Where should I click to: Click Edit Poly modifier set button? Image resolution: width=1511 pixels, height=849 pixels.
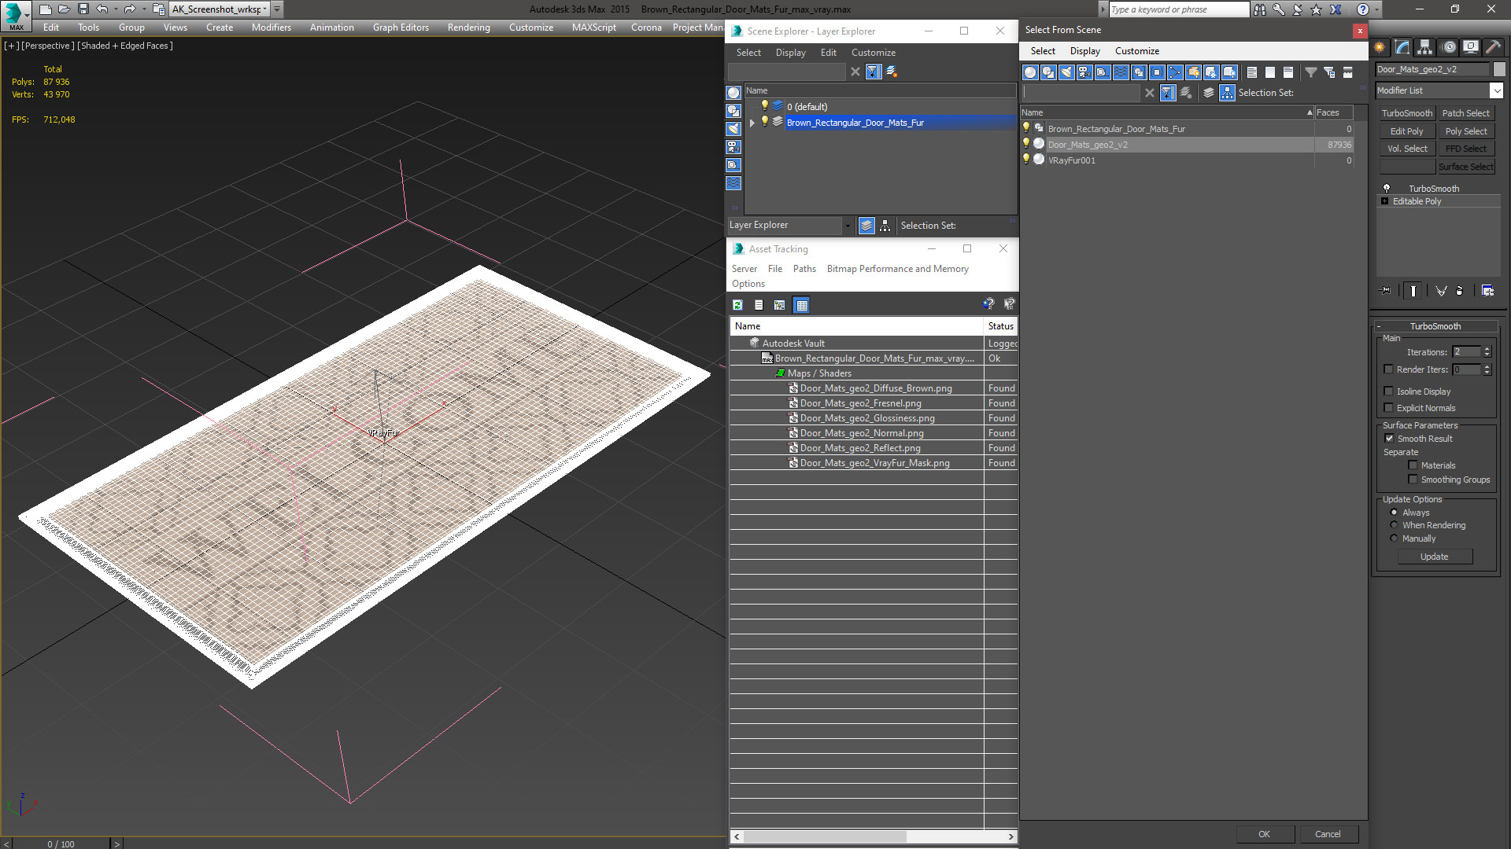pyautogui.click(x=1407, y=131)
